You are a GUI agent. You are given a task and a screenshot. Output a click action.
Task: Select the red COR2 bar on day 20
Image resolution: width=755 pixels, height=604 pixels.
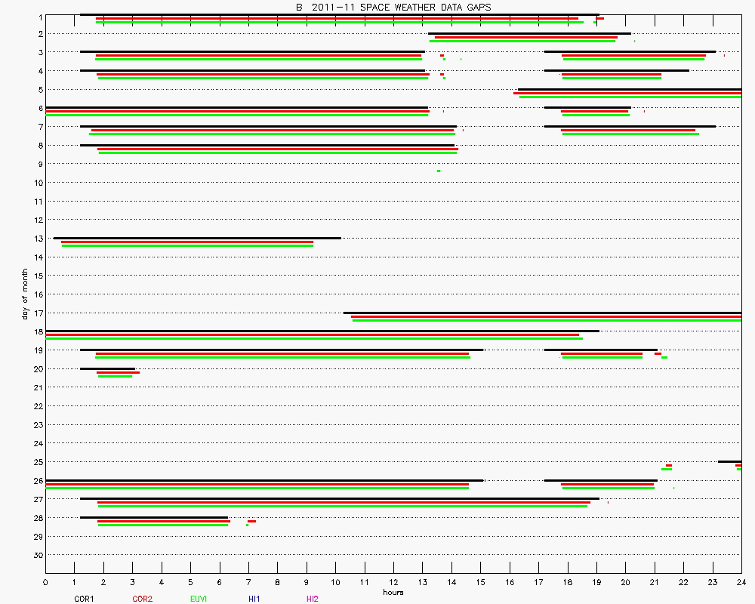(x=118, y=372)
